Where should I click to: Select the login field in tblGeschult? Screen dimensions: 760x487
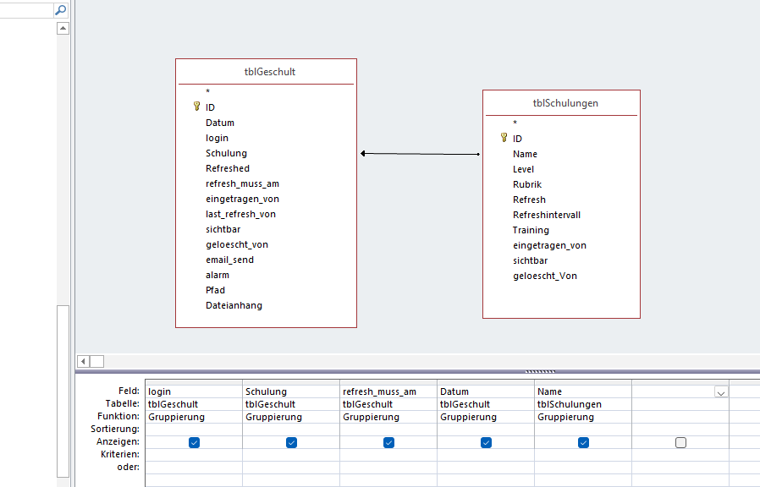coord(217,138)
